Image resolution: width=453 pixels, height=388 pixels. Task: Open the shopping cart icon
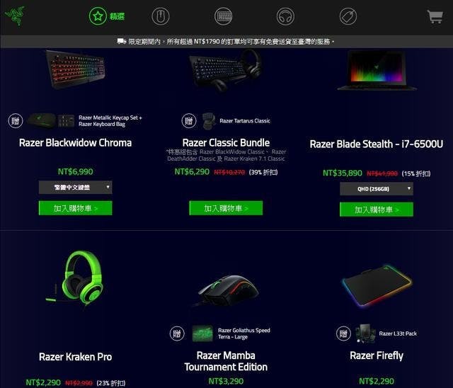tap(435, 17)
